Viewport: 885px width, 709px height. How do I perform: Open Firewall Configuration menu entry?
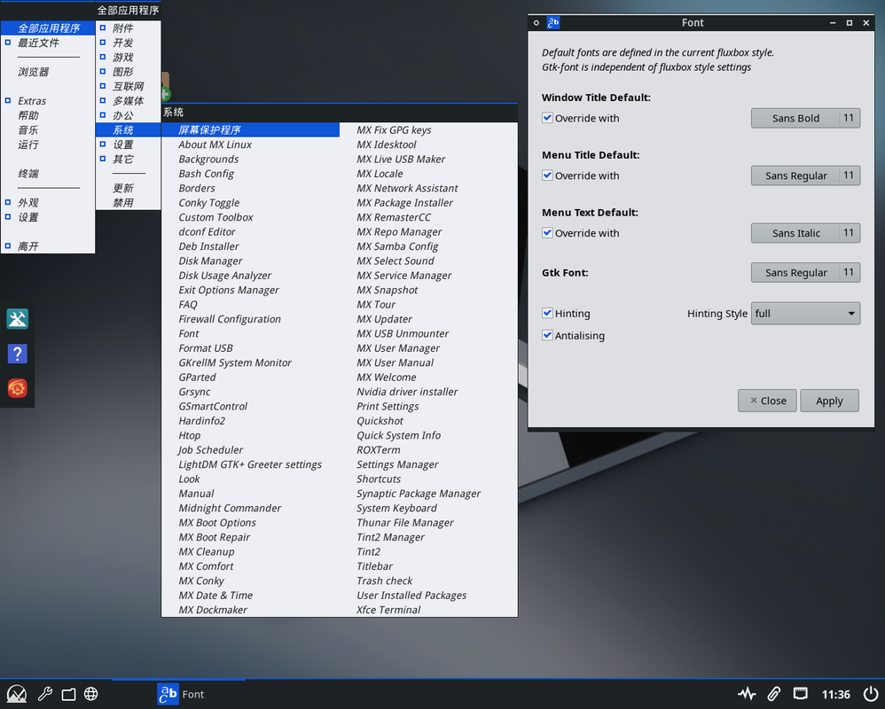[251, 319]
